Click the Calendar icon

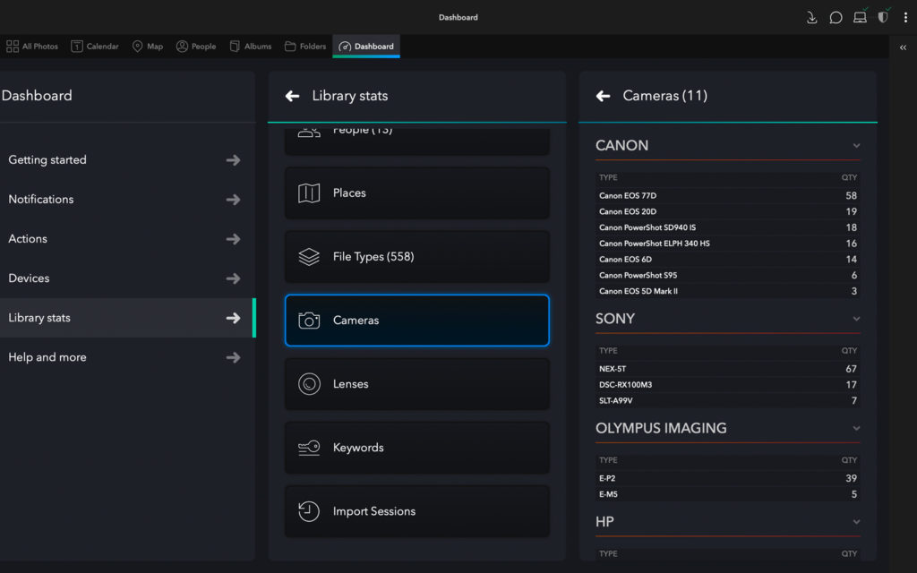click(x=77, y=47)
